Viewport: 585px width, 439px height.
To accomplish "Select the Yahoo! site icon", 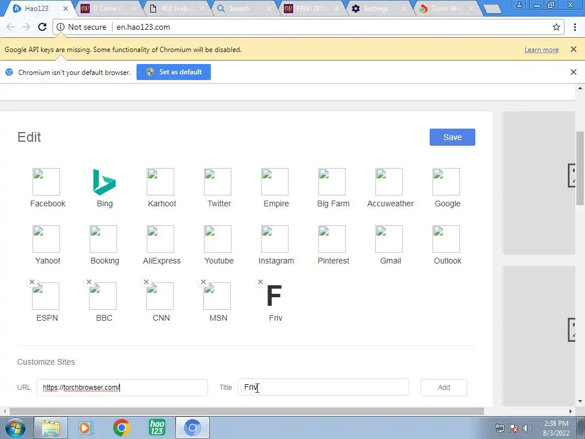I will pos(46,239).
